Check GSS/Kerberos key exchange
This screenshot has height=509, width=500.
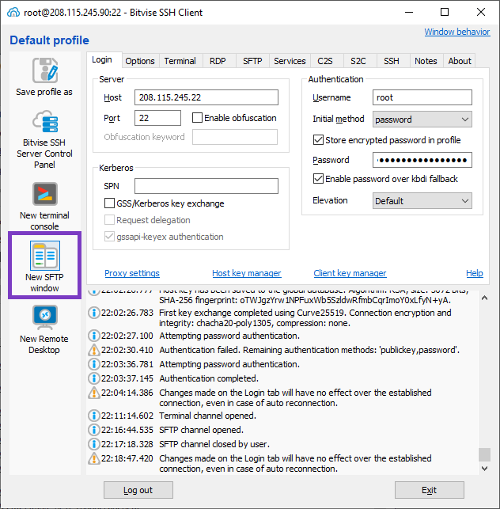[109, 203]
